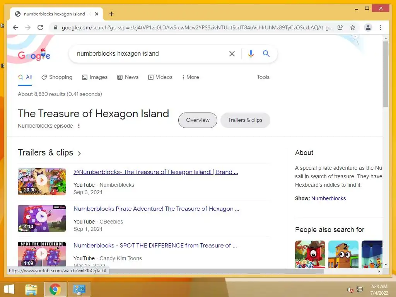The image size is (396, 297).
Task: Select the All results tab
Action: point(25,77)
